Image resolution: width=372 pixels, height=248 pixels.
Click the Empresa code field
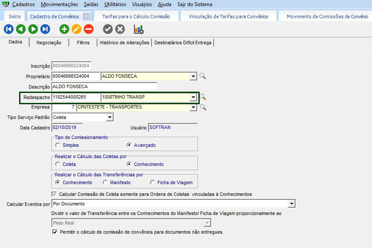pyautogui.click(x=64, y=107)
